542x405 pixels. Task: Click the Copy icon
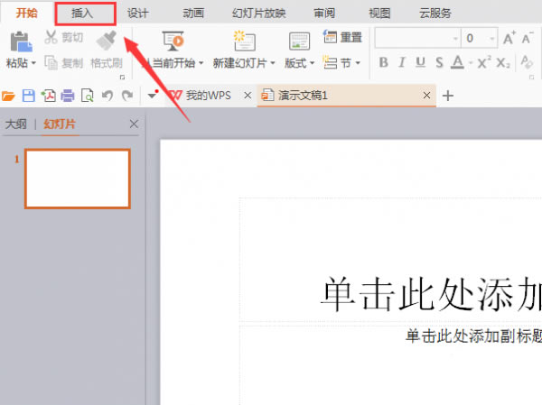click(51, 63)
